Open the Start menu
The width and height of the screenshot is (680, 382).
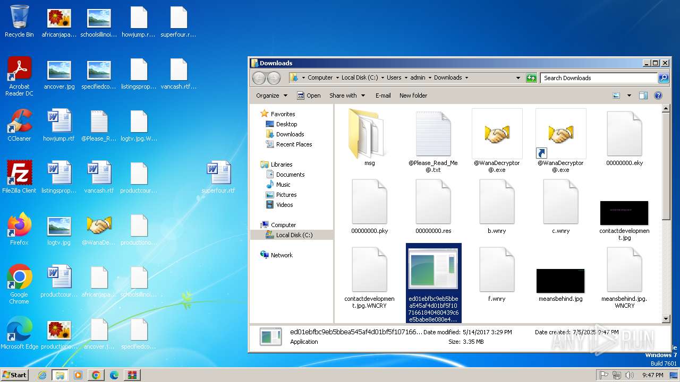pos(14,375)
